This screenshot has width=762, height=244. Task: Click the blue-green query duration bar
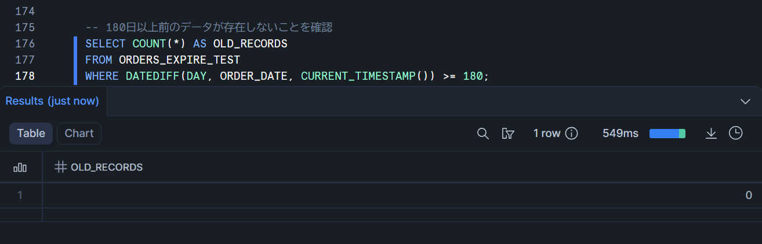tap(667, 134)
